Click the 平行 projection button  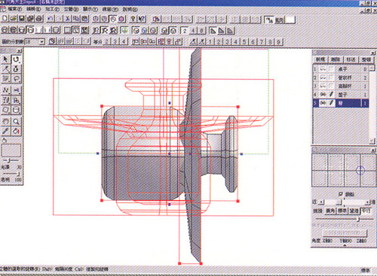[366, 211]
